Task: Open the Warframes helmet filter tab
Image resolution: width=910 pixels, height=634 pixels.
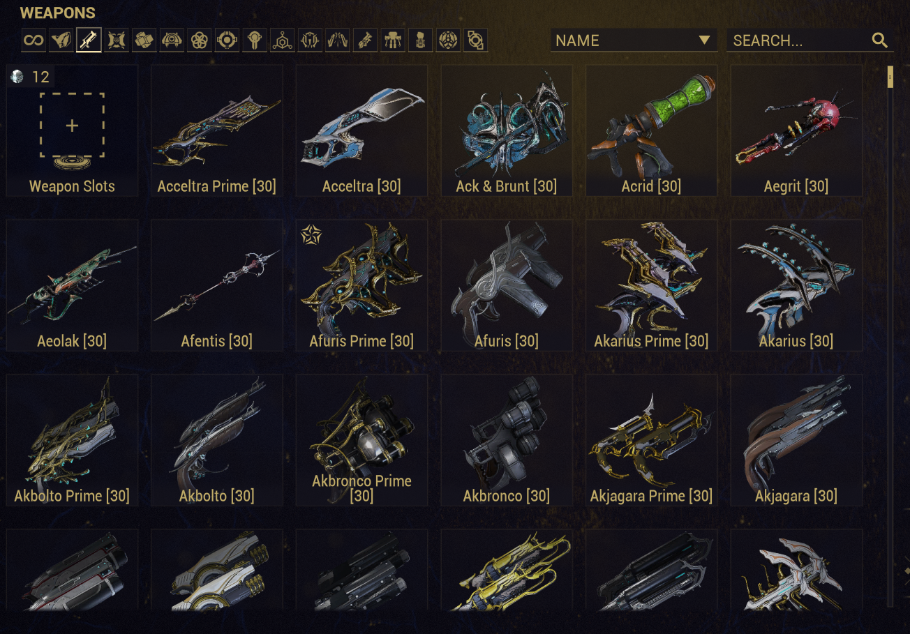Action: [x=61, y=40]
